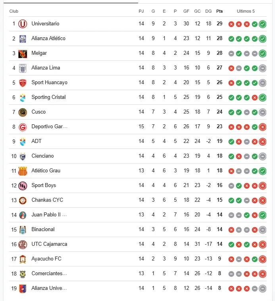Click the Alianza Lima striped crest

23,68
